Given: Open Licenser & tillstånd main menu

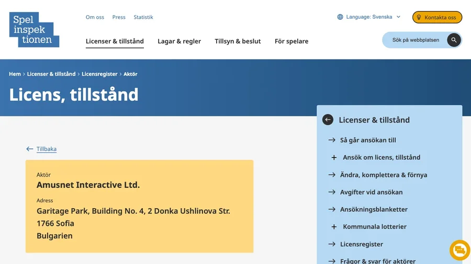Looking at the screenshot, I should [x=115, y=41].
